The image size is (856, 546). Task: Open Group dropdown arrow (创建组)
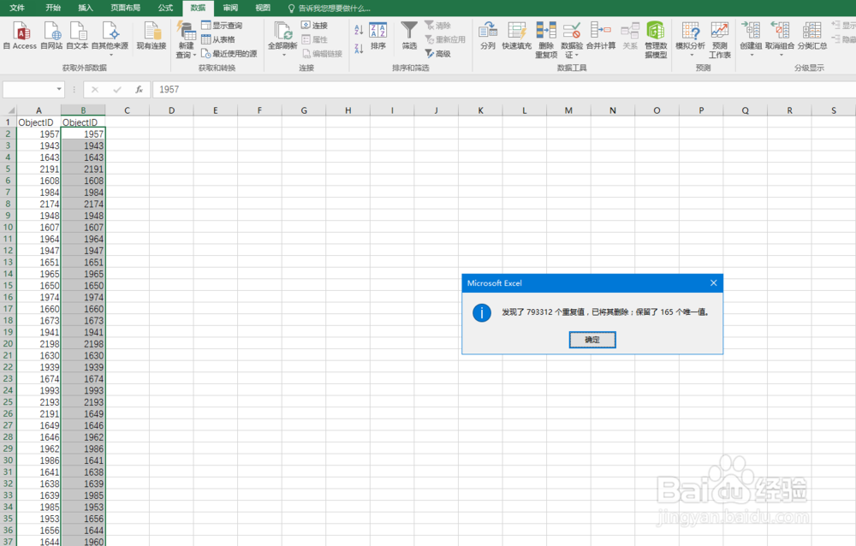click(752, 55)
